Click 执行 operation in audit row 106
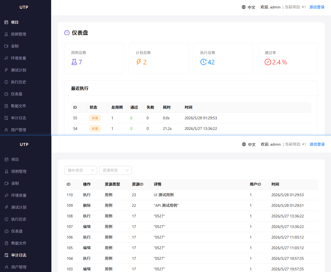Screen dimensions: 331x272 (x=87, y=237)
